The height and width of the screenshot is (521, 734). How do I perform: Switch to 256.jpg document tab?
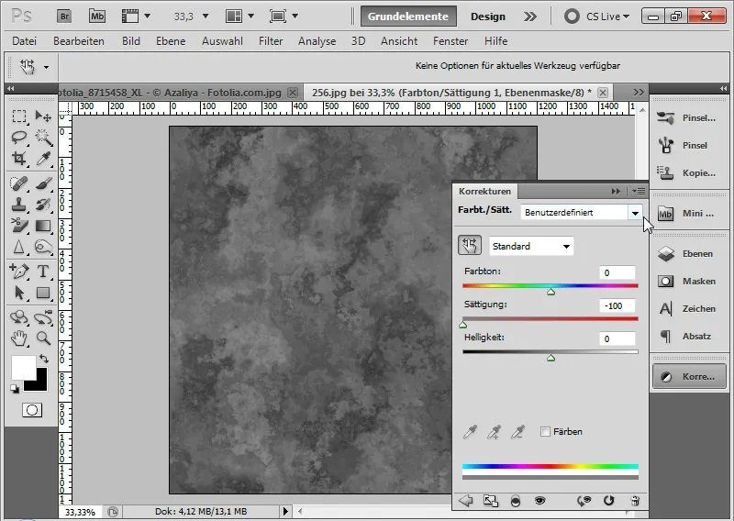tap(451, 93)
